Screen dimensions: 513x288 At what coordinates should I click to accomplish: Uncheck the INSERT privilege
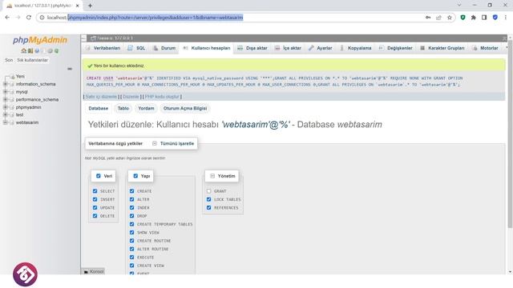(x=95, y=199)
